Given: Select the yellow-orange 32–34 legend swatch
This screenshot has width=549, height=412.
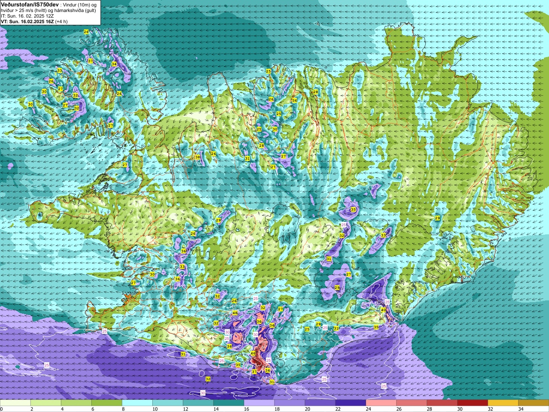Looking at the screenshot, I should click(x=503, y=403).
